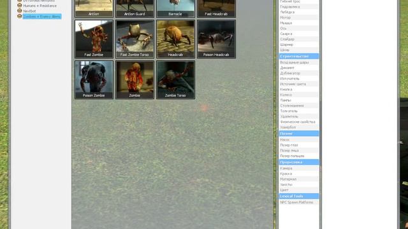Select the Колесо tool
This screenshot has height=229, width=408.
[299, 95]
